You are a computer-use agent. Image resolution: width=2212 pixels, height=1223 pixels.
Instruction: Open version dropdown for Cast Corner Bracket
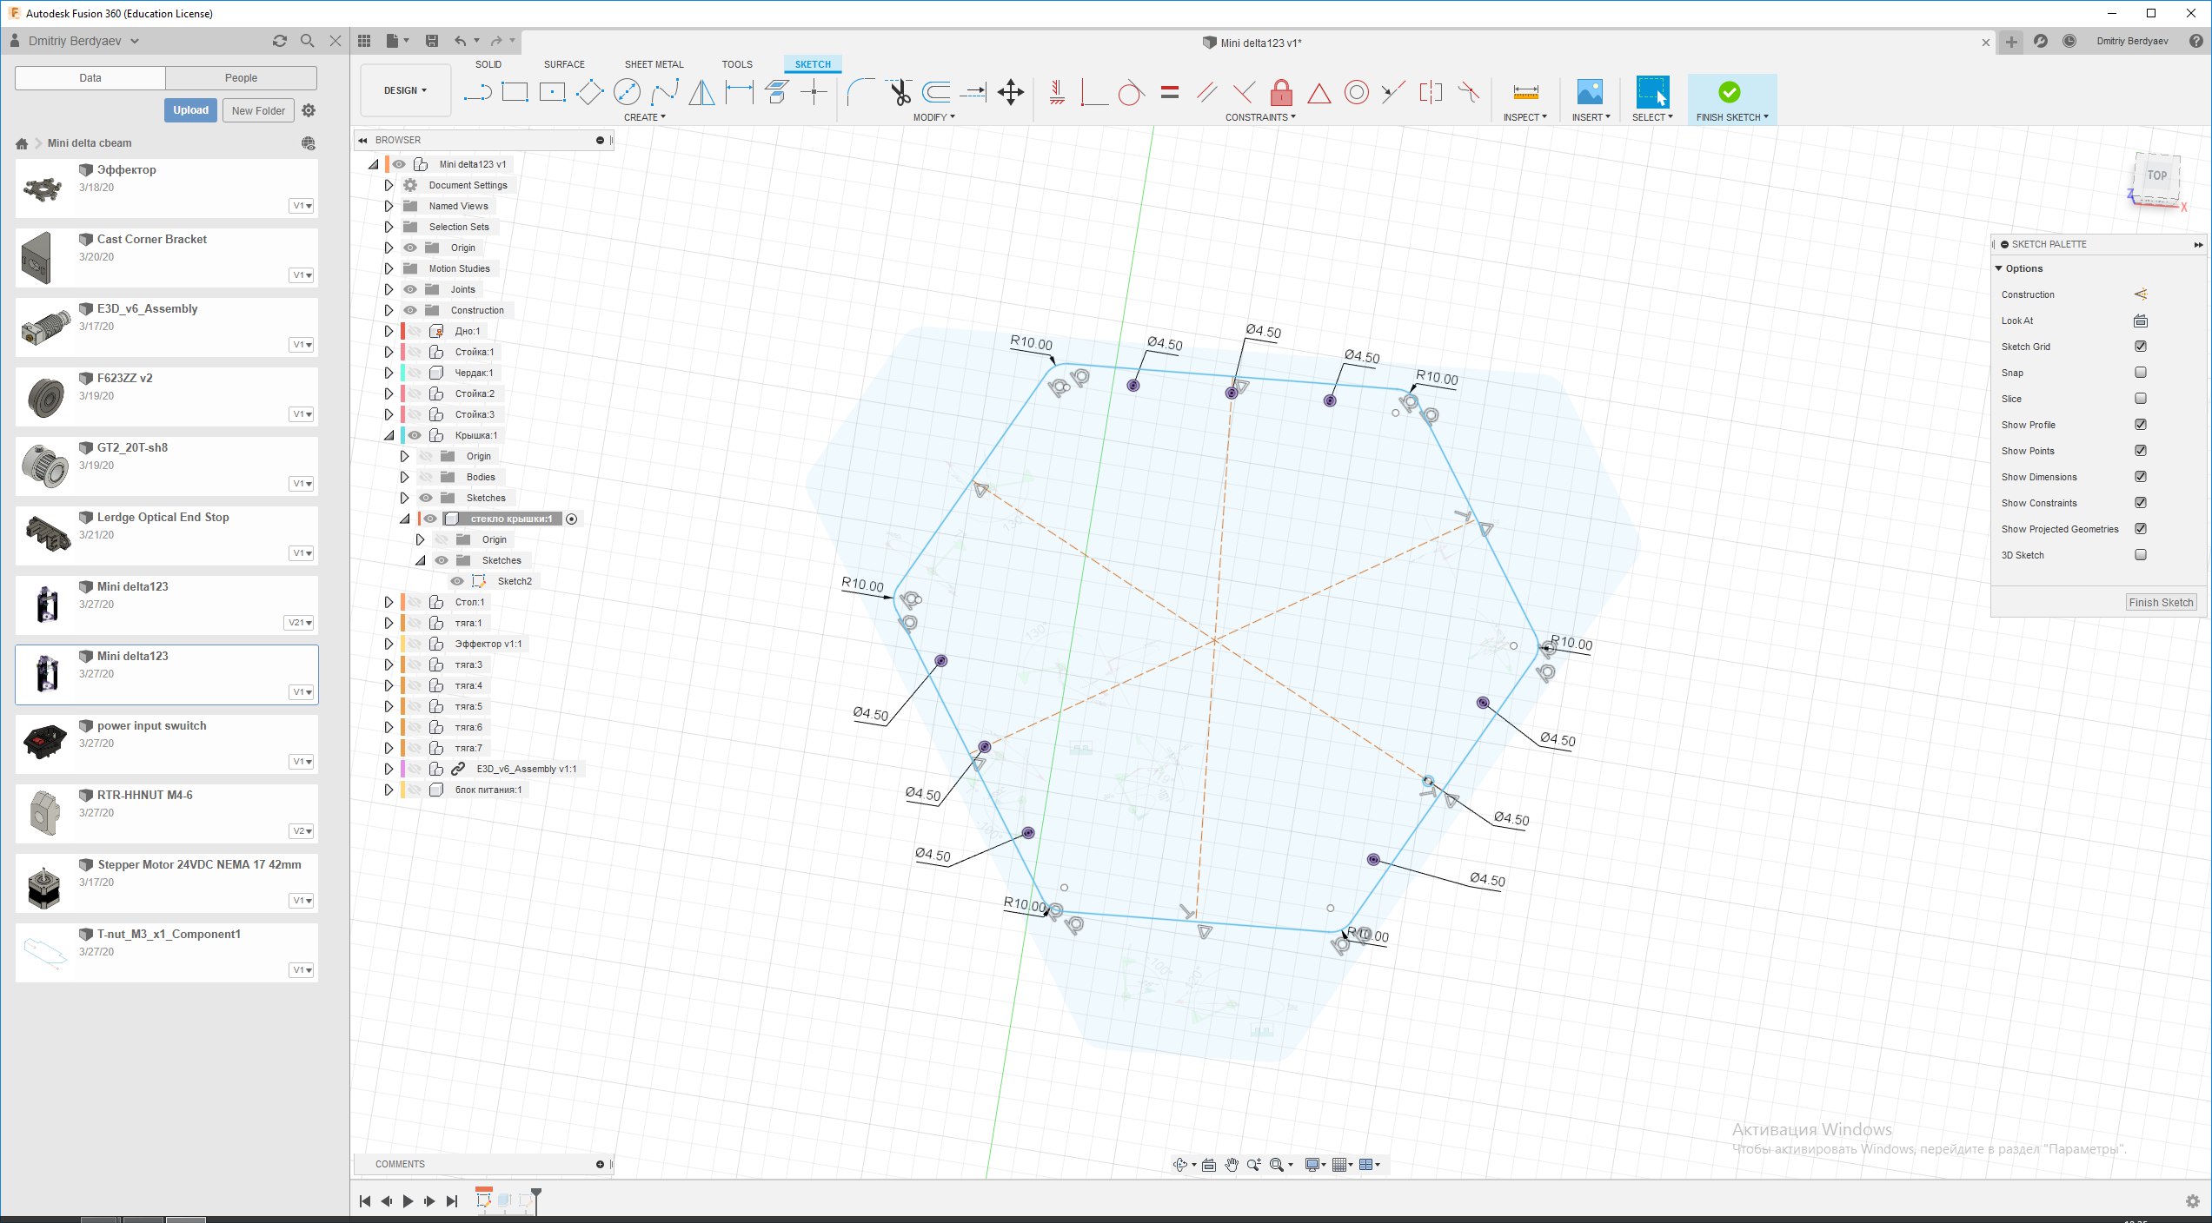click(x=302, y=275)
